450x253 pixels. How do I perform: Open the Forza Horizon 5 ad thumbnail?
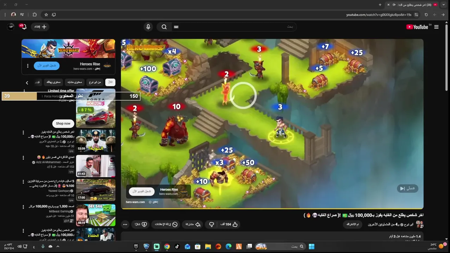coord(96,108)
